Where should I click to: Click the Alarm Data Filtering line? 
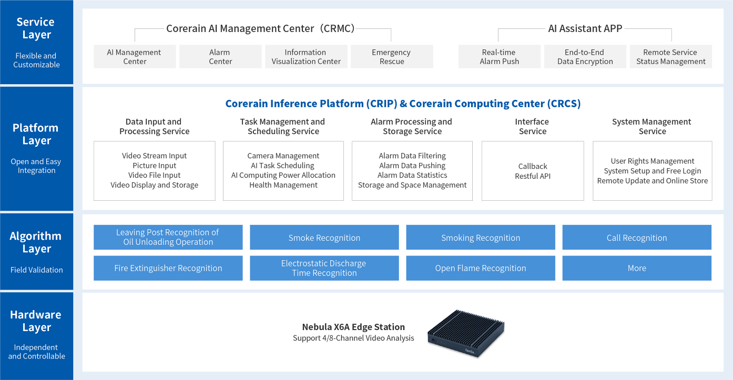(x=412, y=156)
